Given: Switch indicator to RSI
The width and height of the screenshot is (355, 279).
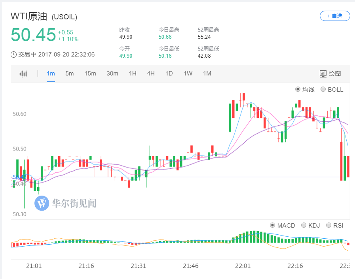Looking at the screenshot, I should click(329, 225).
